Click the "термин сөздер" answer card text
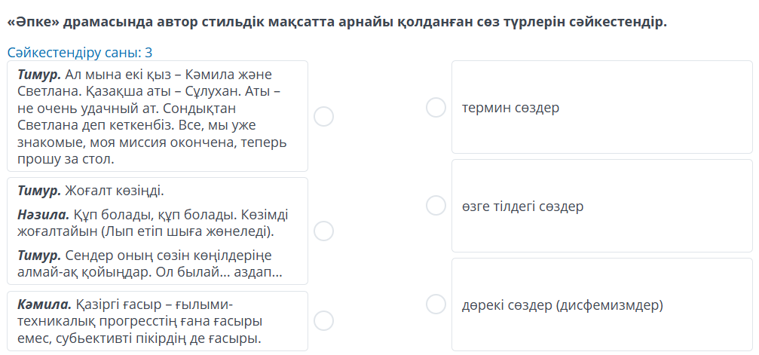Viewport: 759px width, 355px height. [510, 108]
